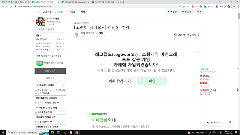Screen dimensions: 240x135
Task: Open the 베스트게시글 board in the sidebar
Action: click(43, 93)
